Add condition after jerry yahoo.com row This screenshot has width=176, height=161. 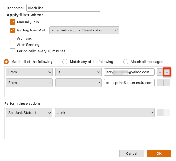tap(160, 72)
